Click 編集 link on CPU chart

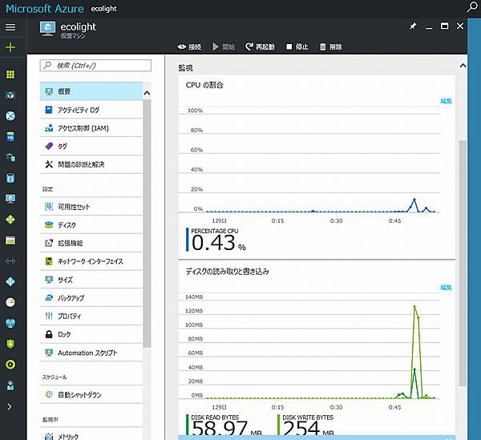(x=446, y=101)
